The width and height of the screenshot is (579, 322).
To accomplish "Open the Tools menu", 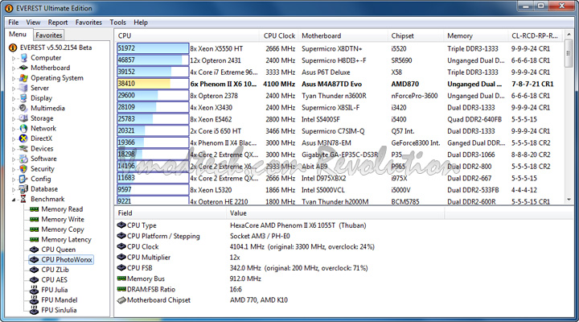I will click(x=117, y=23).
